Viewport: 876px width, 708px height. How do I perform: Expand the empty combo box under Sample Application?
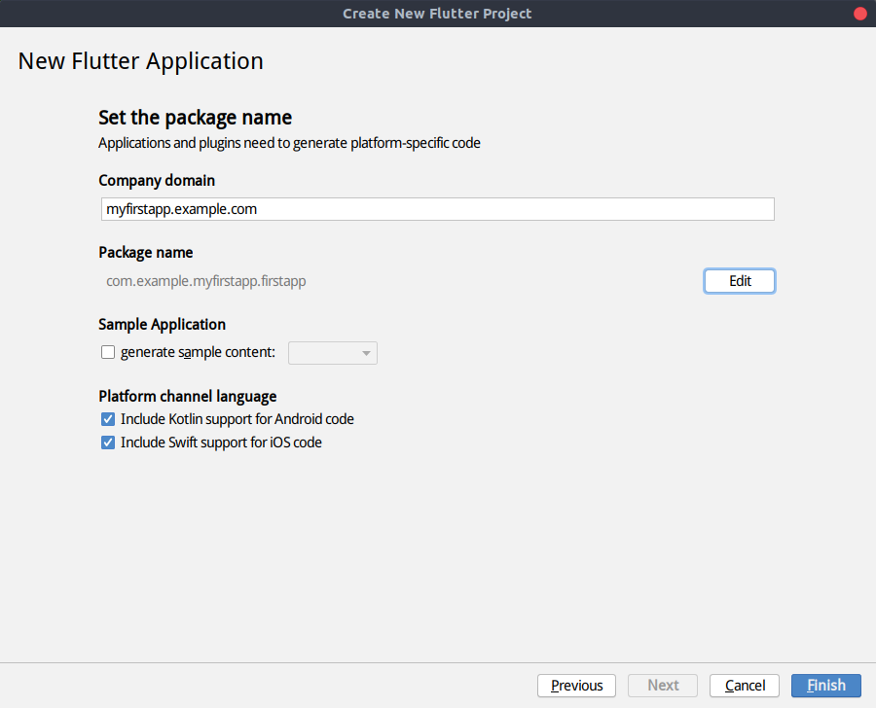pos(331,353)
